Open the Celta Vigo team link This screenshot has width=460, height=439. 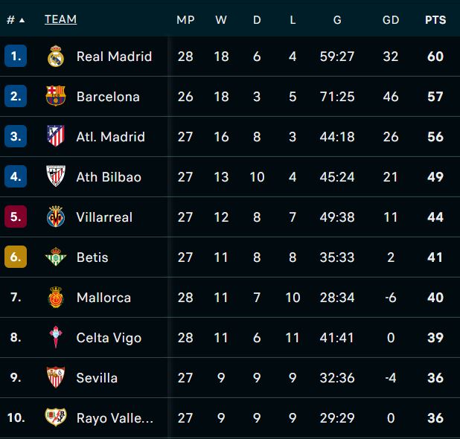(x=109, y=338)
